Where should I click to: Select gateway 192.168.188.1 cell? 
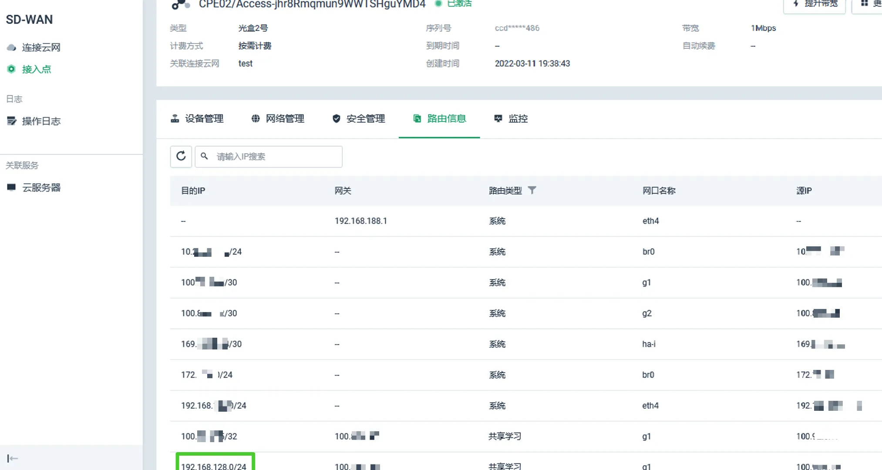point(361,221)
